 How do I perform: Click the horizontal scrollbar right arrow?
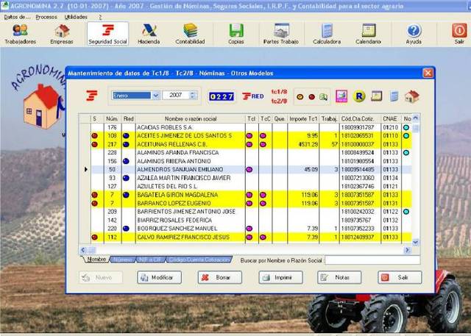point(407,249)
